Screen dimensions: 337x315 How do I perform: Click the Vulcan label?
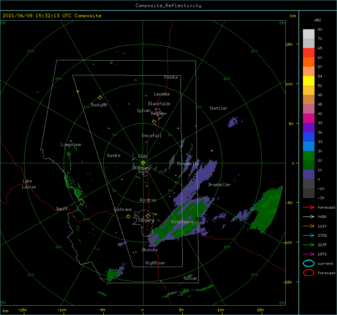pyautogui.click(x=190, y=278)
